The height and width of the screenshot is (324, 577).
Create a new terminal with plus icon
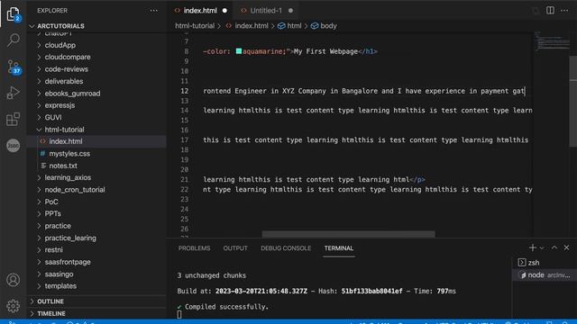(532, 247)
